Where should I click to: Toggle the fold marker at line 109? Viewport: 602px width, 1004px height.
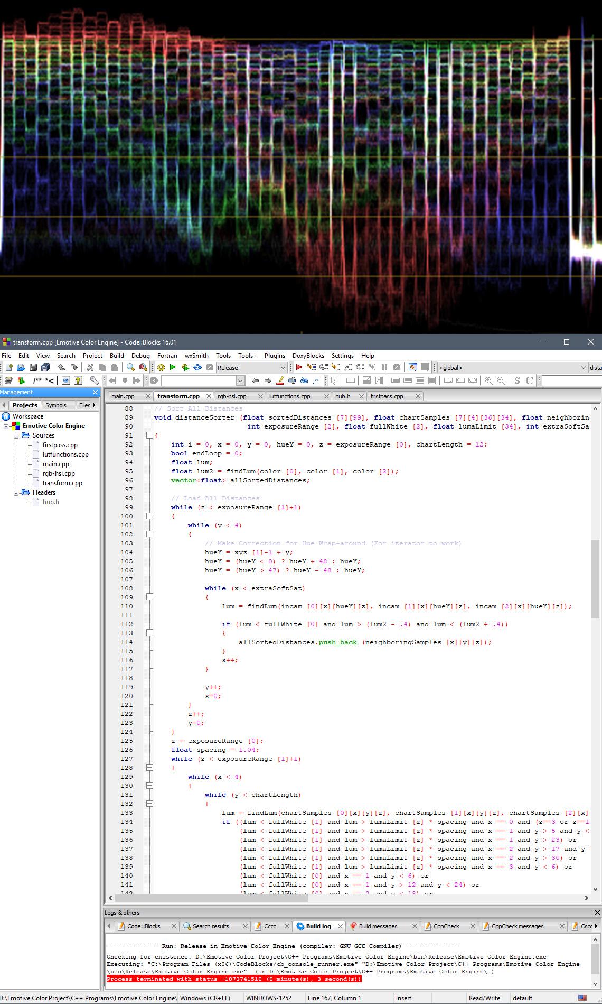[149, 597]
